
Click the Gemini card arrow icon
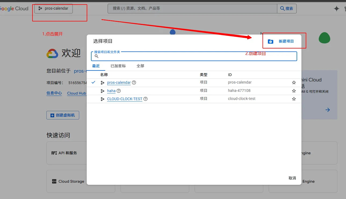tap(327, 110)
